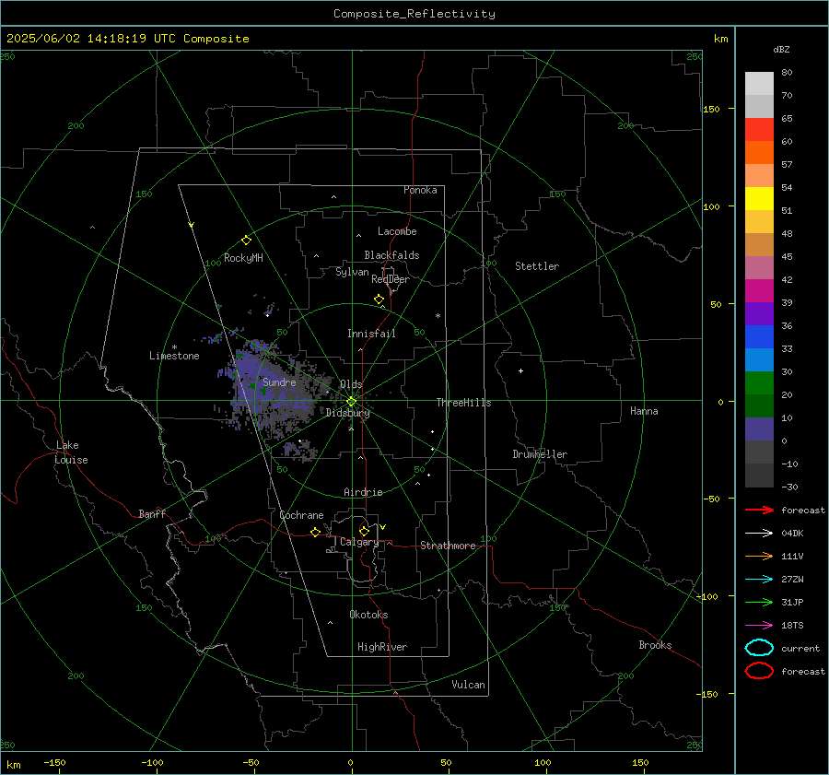Select the white 04DK arrow legend icon
The image size is (829, 775).
tap(759, 533)
